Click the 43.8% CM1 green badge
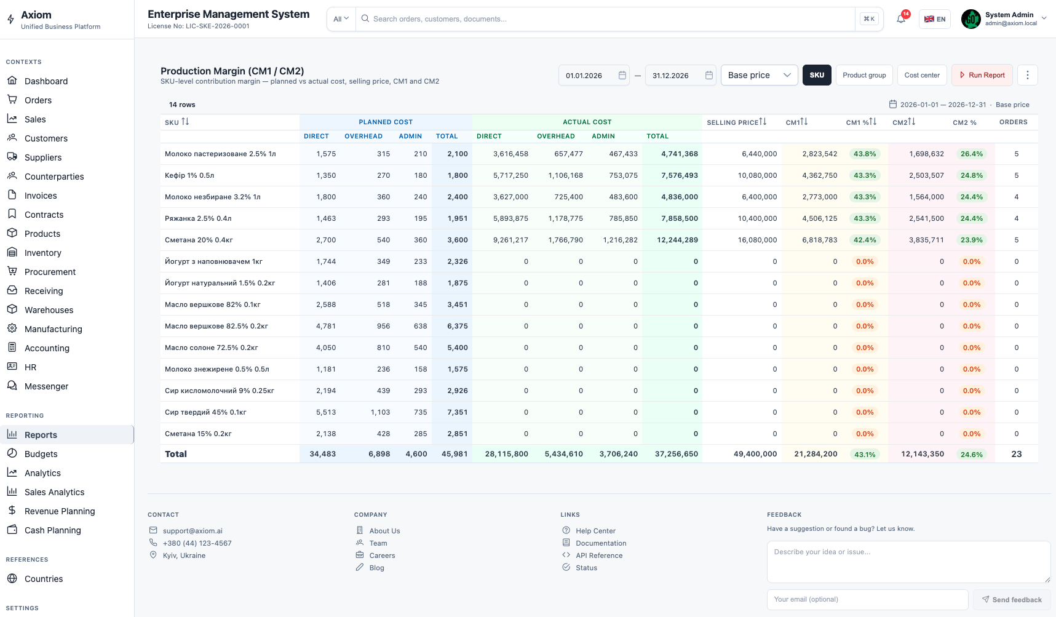The height and width of the screenshot is (617, 1056). coord(865,154)
